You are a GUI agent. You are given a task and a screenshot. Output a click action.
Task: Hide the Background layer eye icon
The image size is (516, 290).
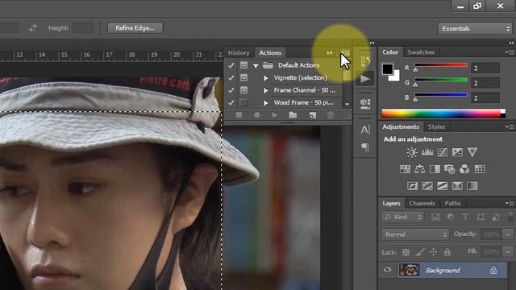[x=387, y=270]
